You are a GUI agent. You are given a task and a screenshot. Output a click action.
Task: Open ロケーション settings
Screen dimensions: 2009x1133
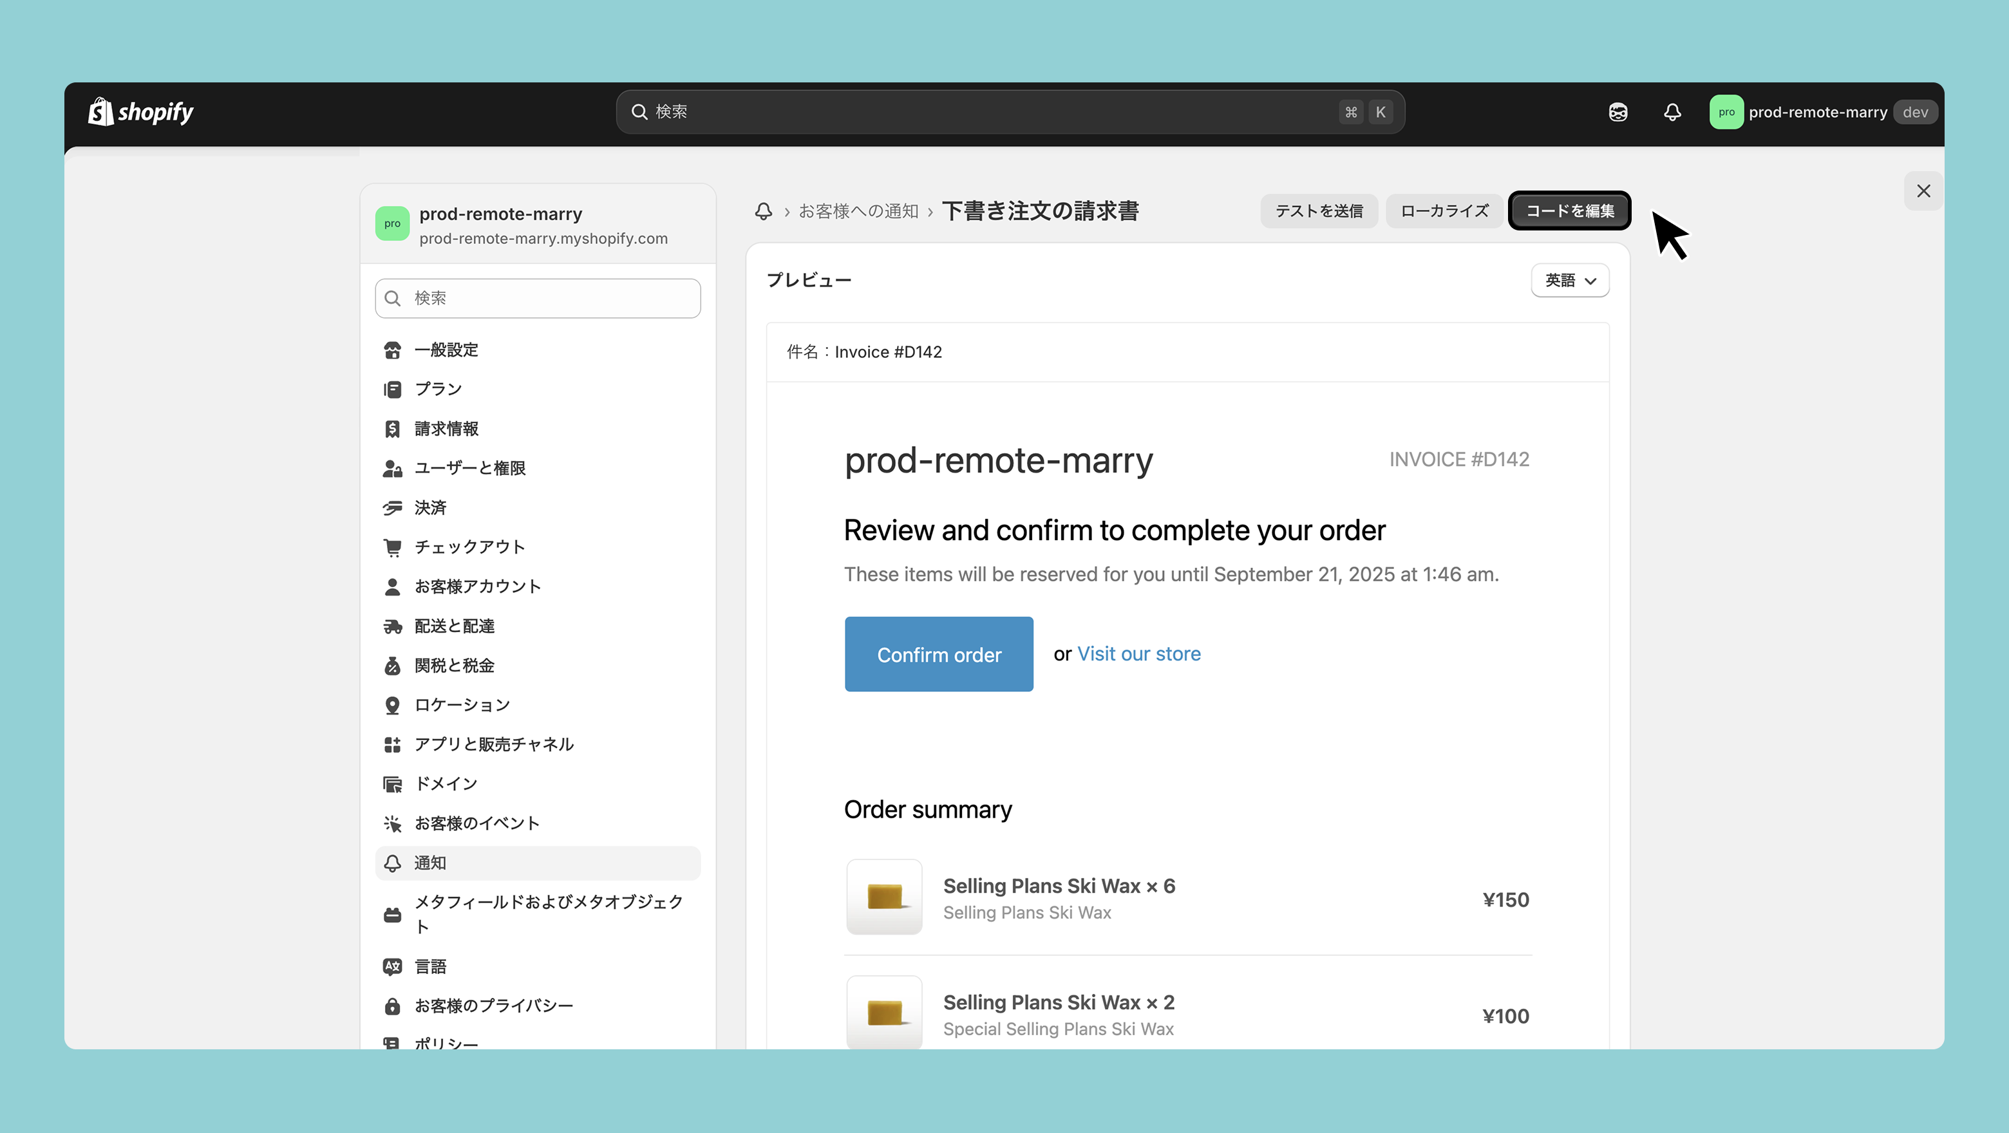click(x=462, y=705)
